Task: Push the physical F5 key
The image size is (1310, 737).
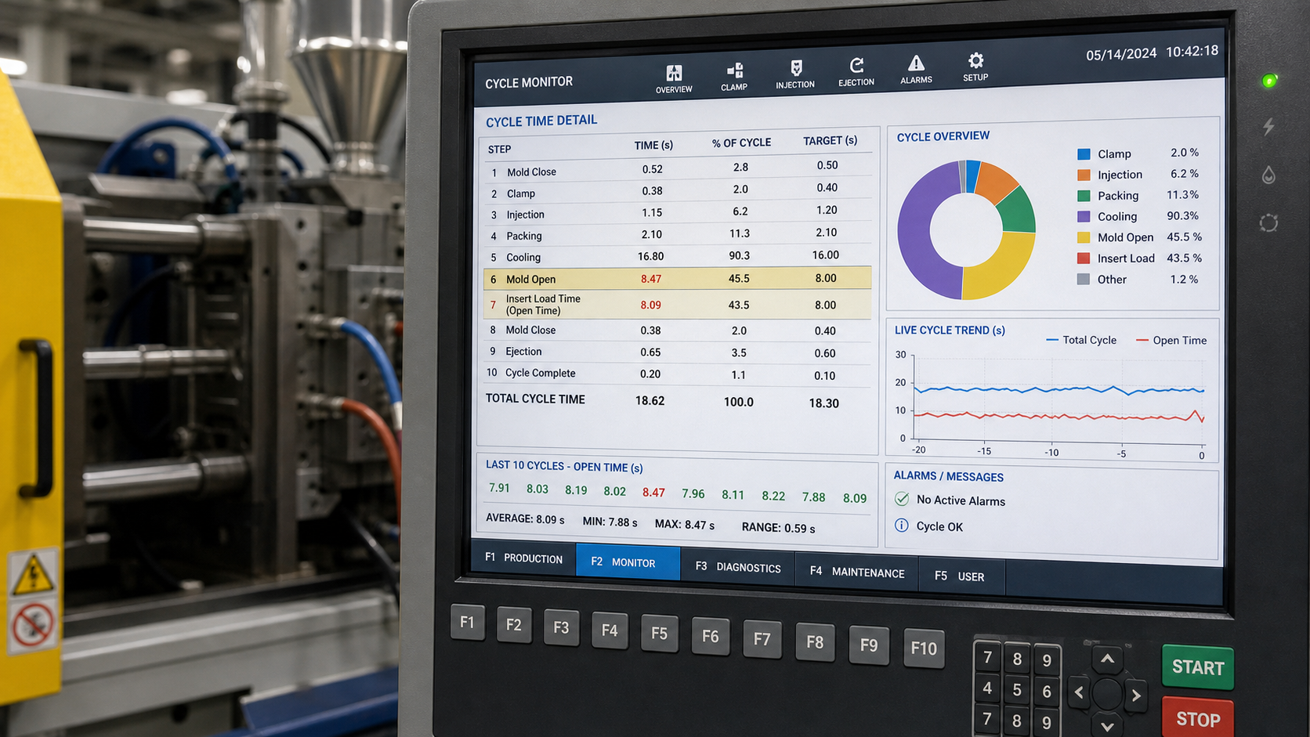Action: pyautogui.click(x=659, y=634)
